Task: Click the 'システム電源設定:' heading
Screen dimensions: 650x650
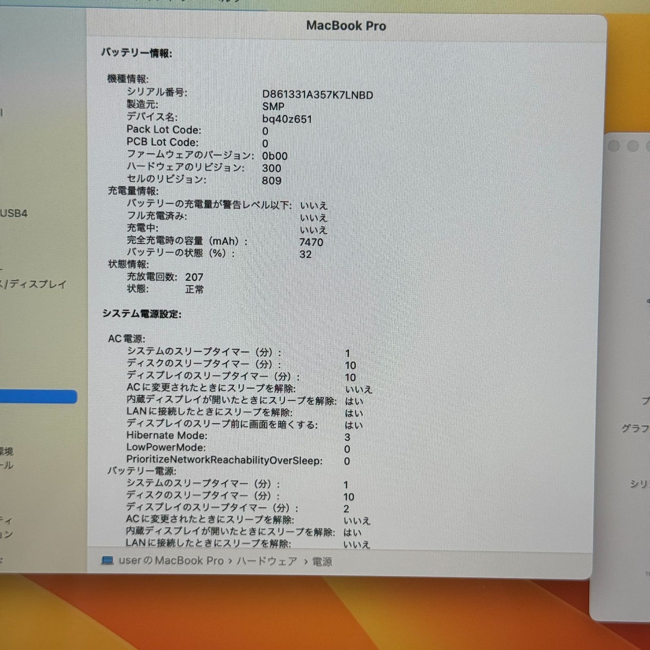Action: (x=142, y=314)
